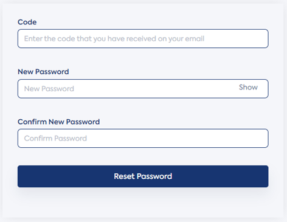This screenshot has width=287, height=222.
Task: Activate the field below the New Password label
Action: tap(143, 89)
